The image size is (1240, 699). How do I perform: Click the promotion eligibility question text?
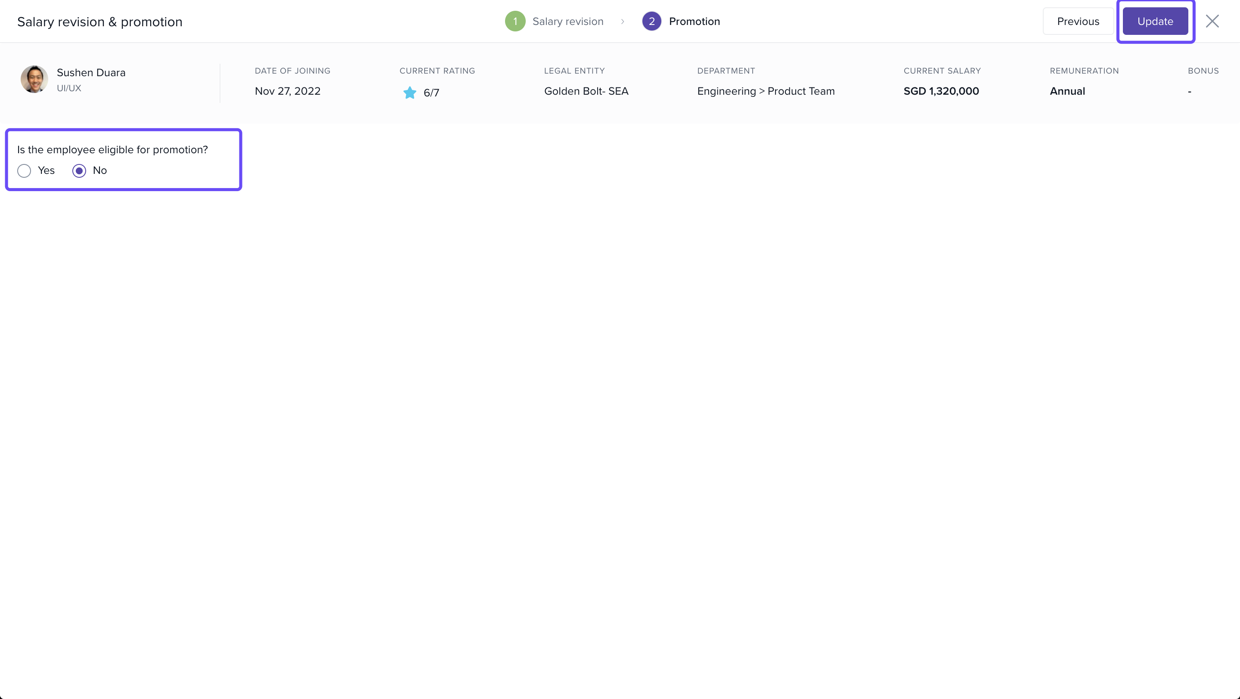click(x=112, y=150)
